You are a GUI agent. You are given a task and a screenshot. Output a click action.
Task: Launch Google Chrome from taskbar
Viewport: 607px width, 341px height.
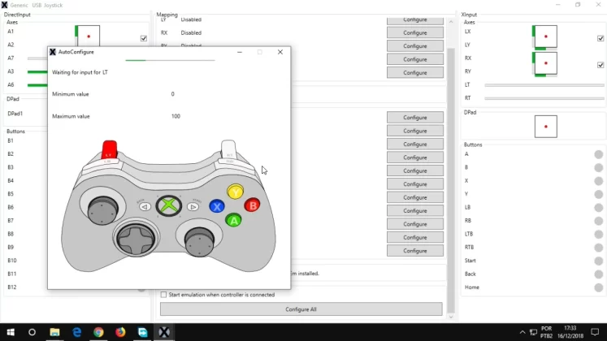pyautogui.click(x=98, y=332)
